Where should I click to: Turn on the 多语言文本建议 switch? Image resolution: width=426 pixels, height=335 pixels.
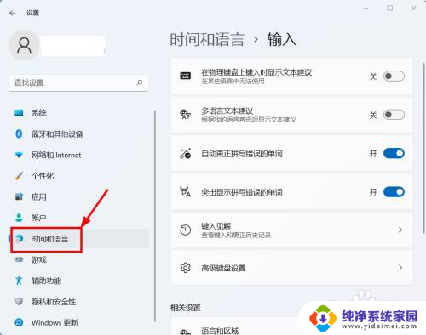click(x=394, y=115)
